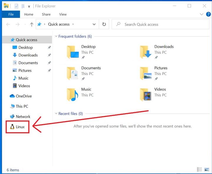Select Downloads in the navigation pane

tap(28, 55)
